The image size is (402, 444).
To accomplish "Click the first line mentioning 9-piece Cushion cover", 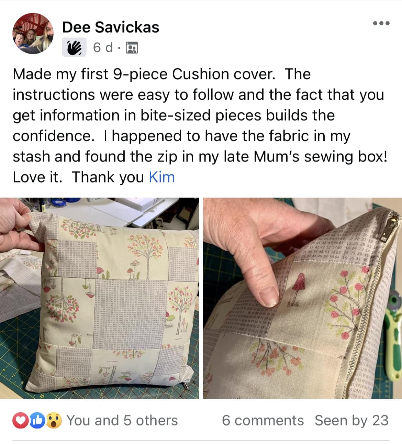I will click(x=161, y=74).
